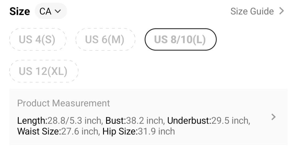Image resolution: width=297 pixels, height=150 pixels.
Task: Select size US 6(M)
Action: pyautogui.click(x=105, y=39)
